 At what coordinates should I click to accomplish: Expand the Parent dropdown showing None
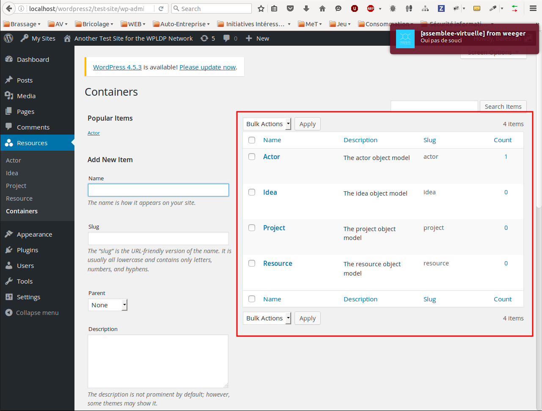(x=108, y=305)
